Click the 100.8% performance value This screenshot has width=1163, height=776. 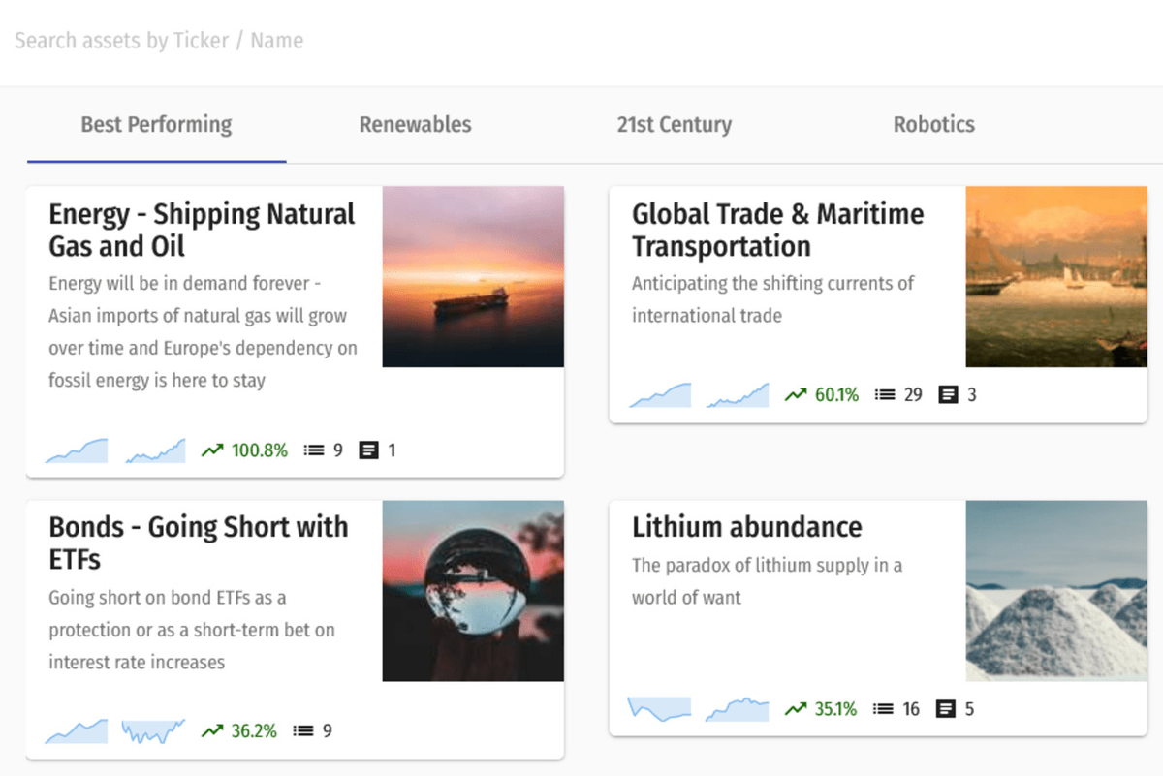(260, 450)
